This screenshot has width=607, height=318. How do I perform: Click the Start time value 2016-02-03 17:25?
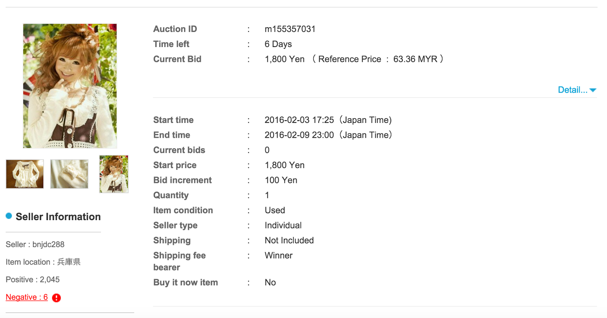tap(299, 120)
